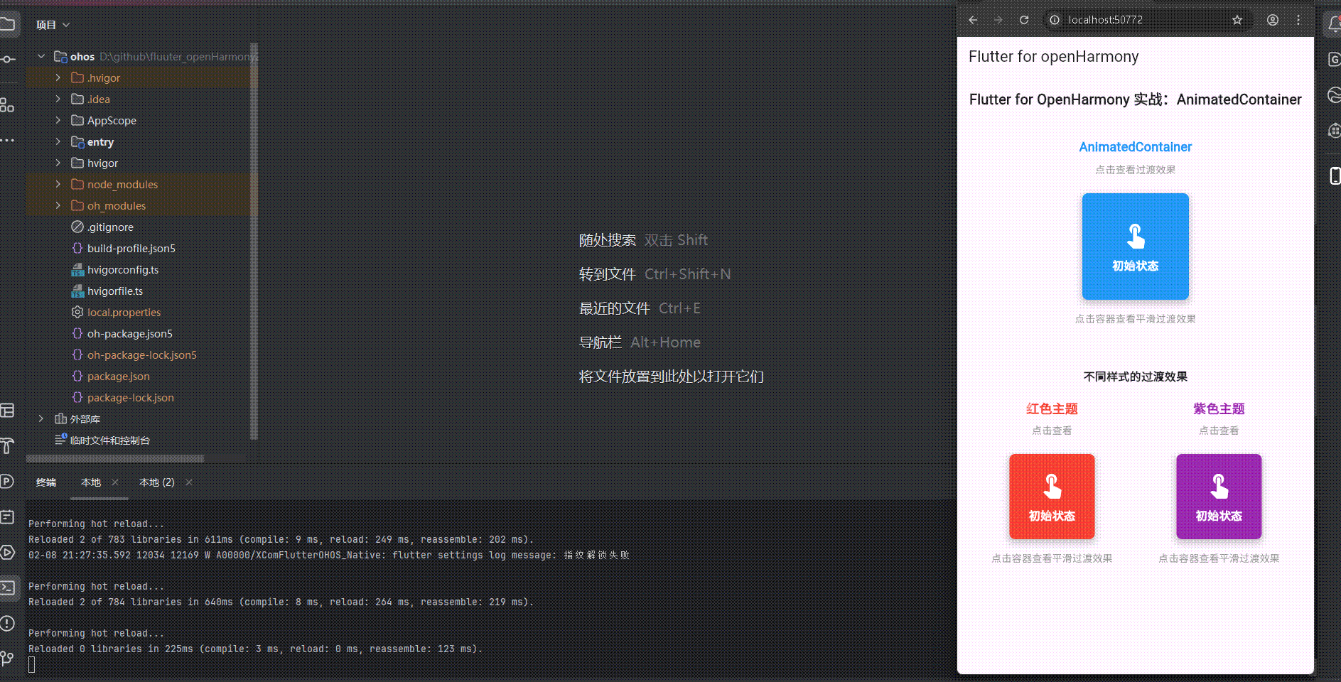
Task: Click the browser forward arrow
Action: click(x=998, y=20)
